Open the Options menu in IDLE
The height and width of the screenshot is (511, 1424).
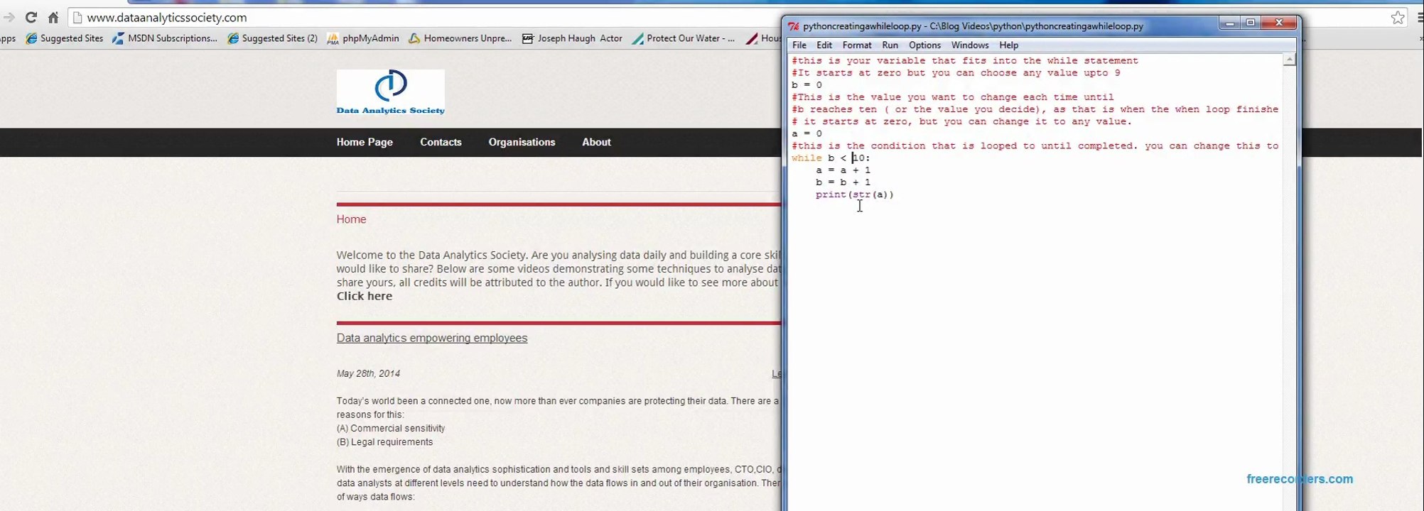point(924,45)
